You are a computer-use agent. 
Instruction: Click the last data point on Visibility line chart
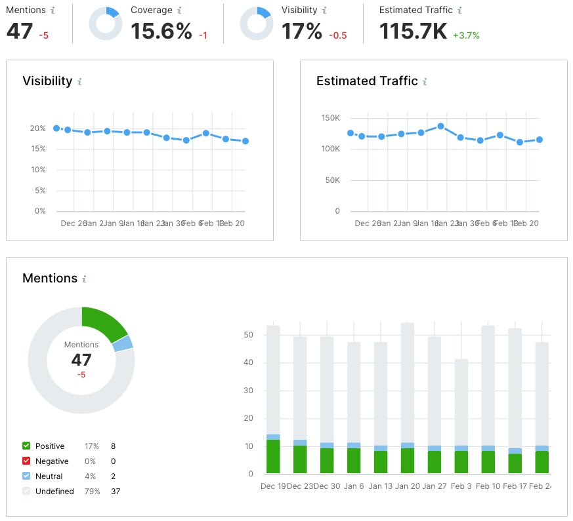pyautogui.click(x=245, y=141)
